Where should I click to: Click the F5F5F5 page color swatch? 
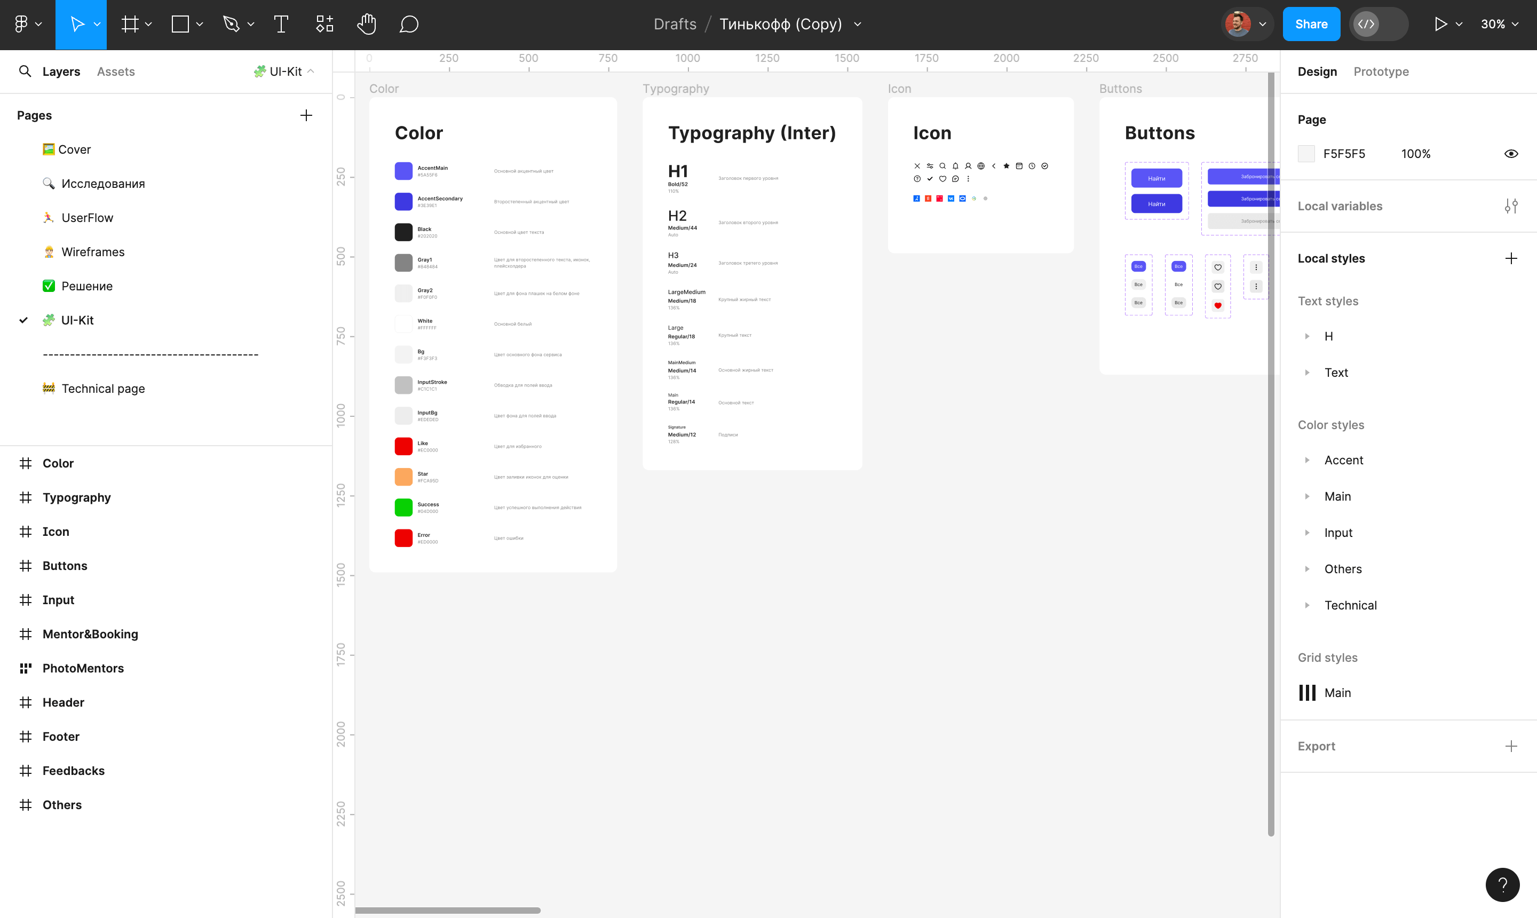click(1306, 154)
